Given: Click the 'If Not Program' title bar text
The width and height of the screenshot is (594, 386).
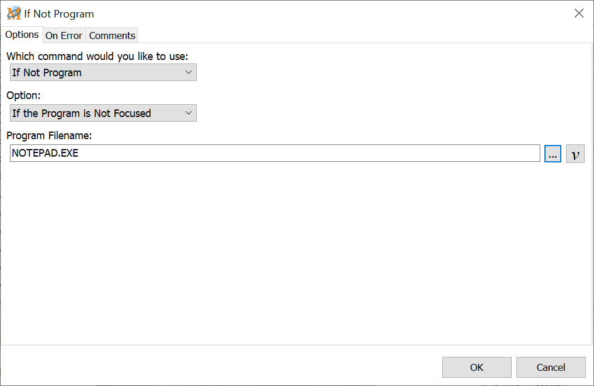Looking at the screenshot, I should click(x=59, y=14).
